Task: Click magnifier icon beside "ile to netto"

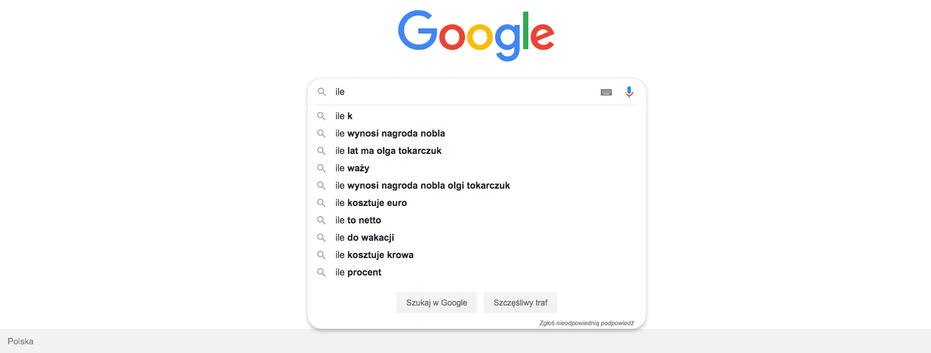Action: [x=322, y=220]
